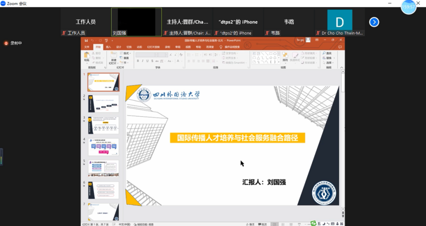Click the Comments (批注) button in status bar

click(x=263, y=224)
